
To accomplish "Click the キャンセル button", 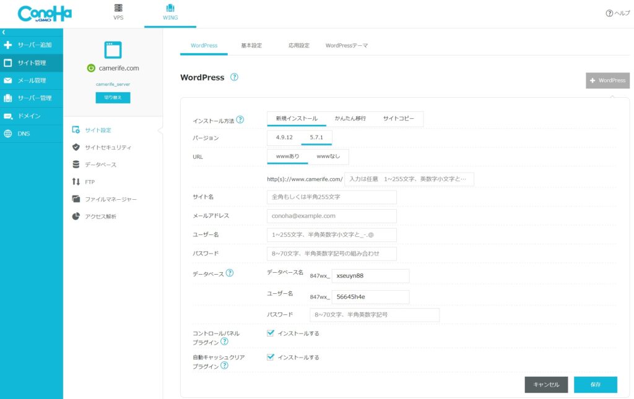I will pos(546,384).
